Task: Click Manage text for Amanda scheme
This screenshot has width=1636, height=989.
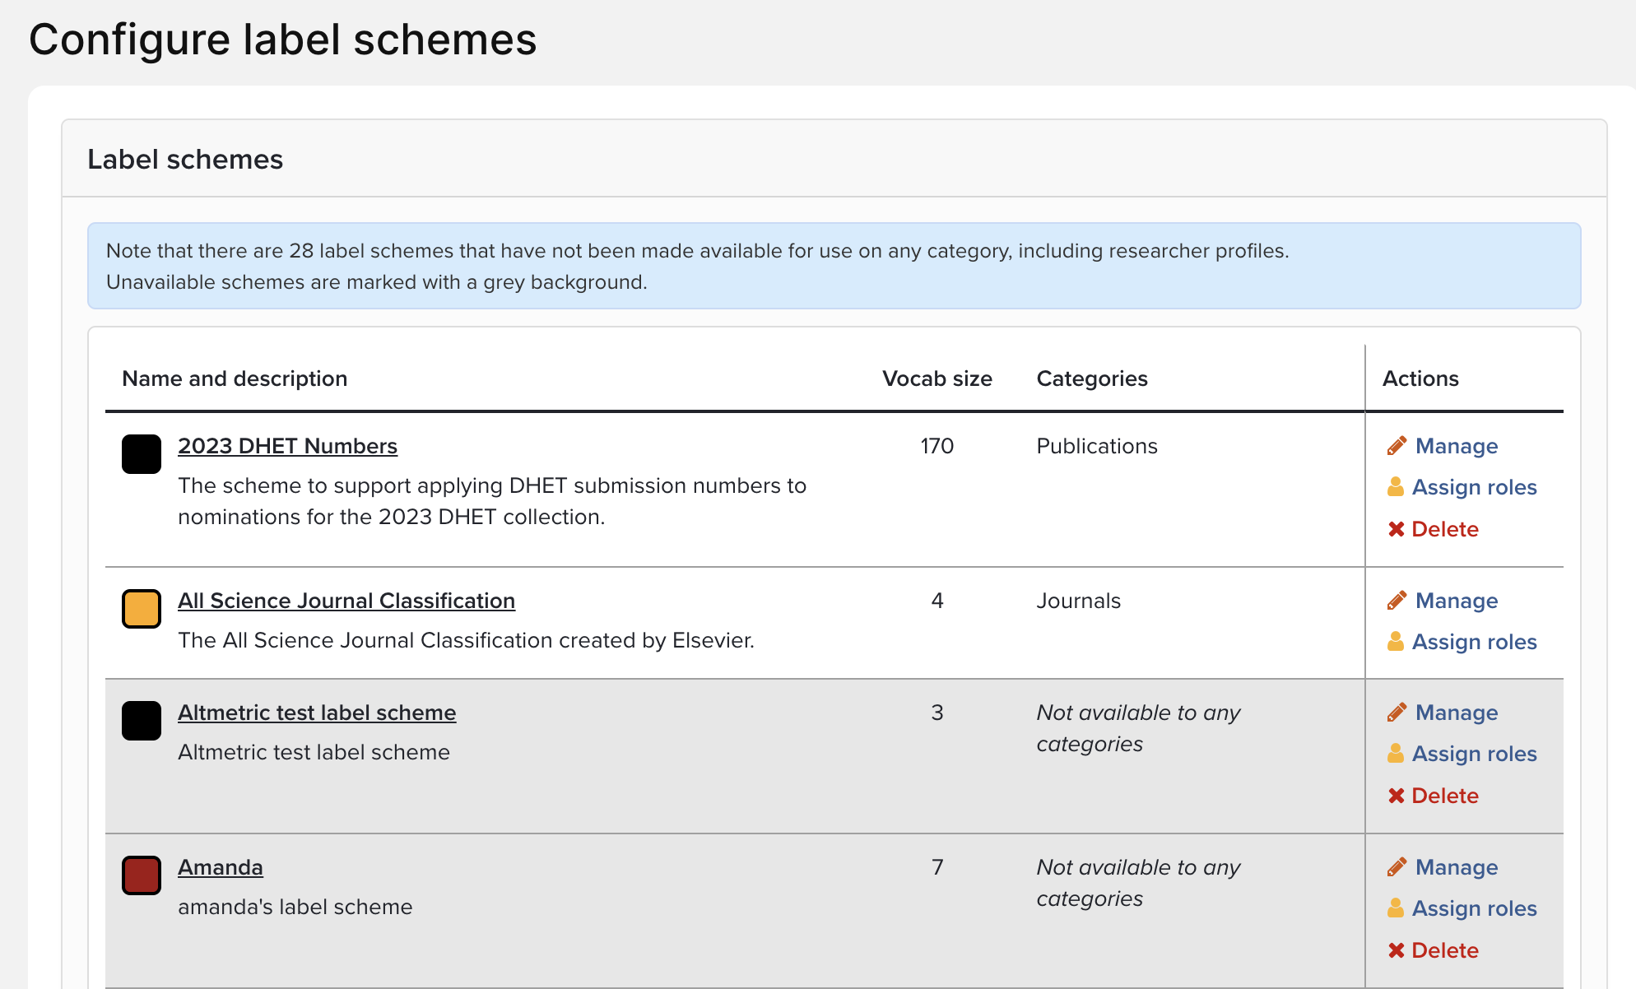Action: click(x=1456, y=867)
